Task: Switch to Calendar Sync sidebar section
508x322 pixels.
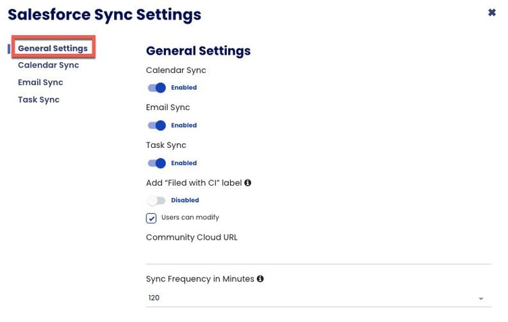Action: click(x=49, y=65)
